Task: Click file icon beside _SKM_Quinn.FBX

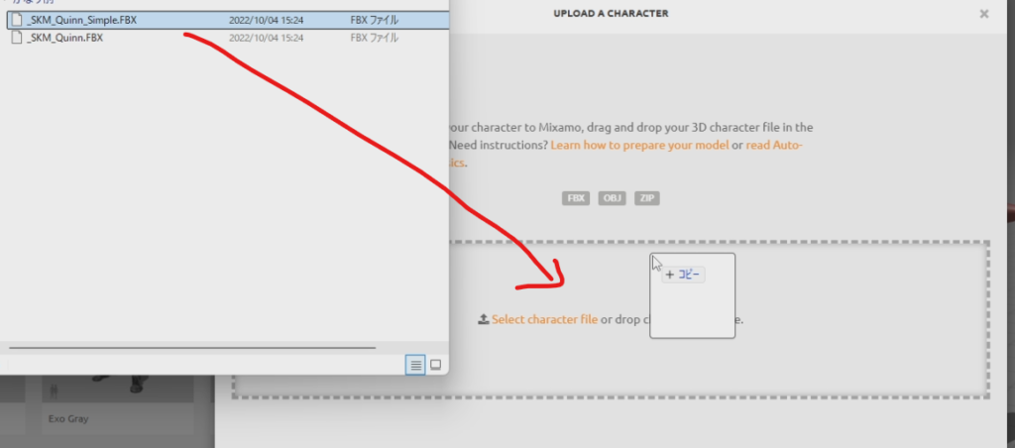Action: (x=18, y=38)
